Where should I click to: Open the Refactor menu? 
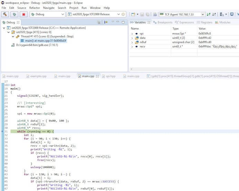(34, 8)
